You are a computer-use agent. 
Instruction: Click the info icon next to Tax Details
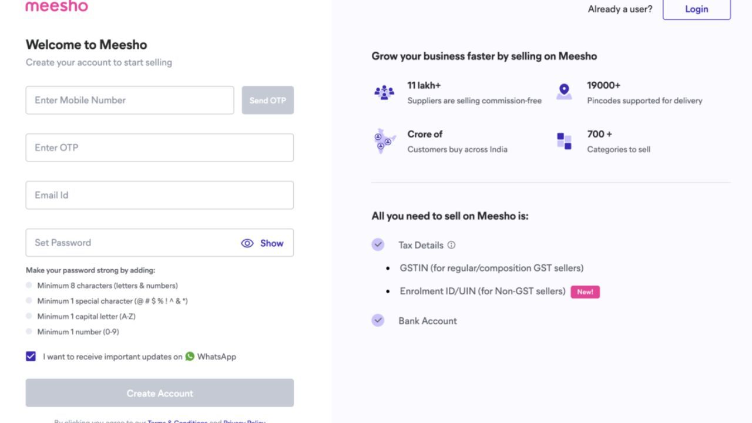coord(451,245)
